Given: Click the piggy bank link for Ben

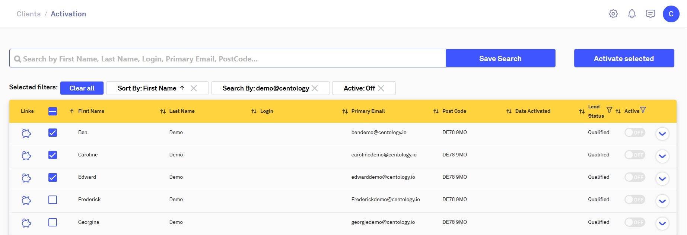Looking at the screenshot, I should point(26,133).
